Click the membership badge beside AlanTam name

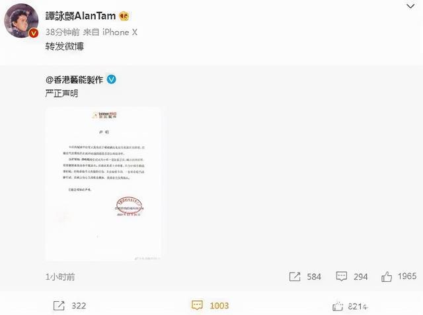(124, 16)
